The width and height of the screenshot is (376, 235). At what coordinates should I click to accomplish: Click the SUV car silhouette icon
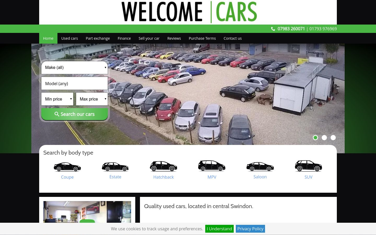[308, 166]
